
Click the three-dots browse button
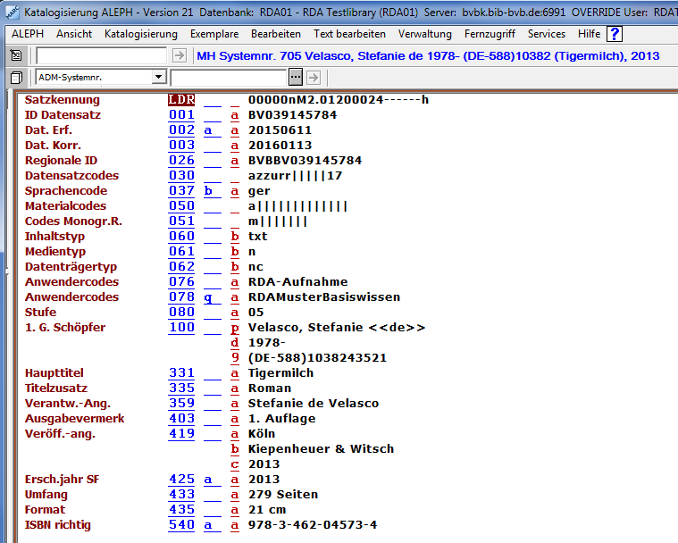tap(297, 78)
